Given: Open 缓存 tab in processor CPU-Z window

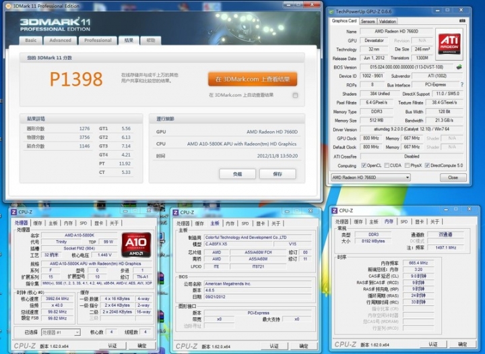Looking at the screenshot, I should click(38, 223).
